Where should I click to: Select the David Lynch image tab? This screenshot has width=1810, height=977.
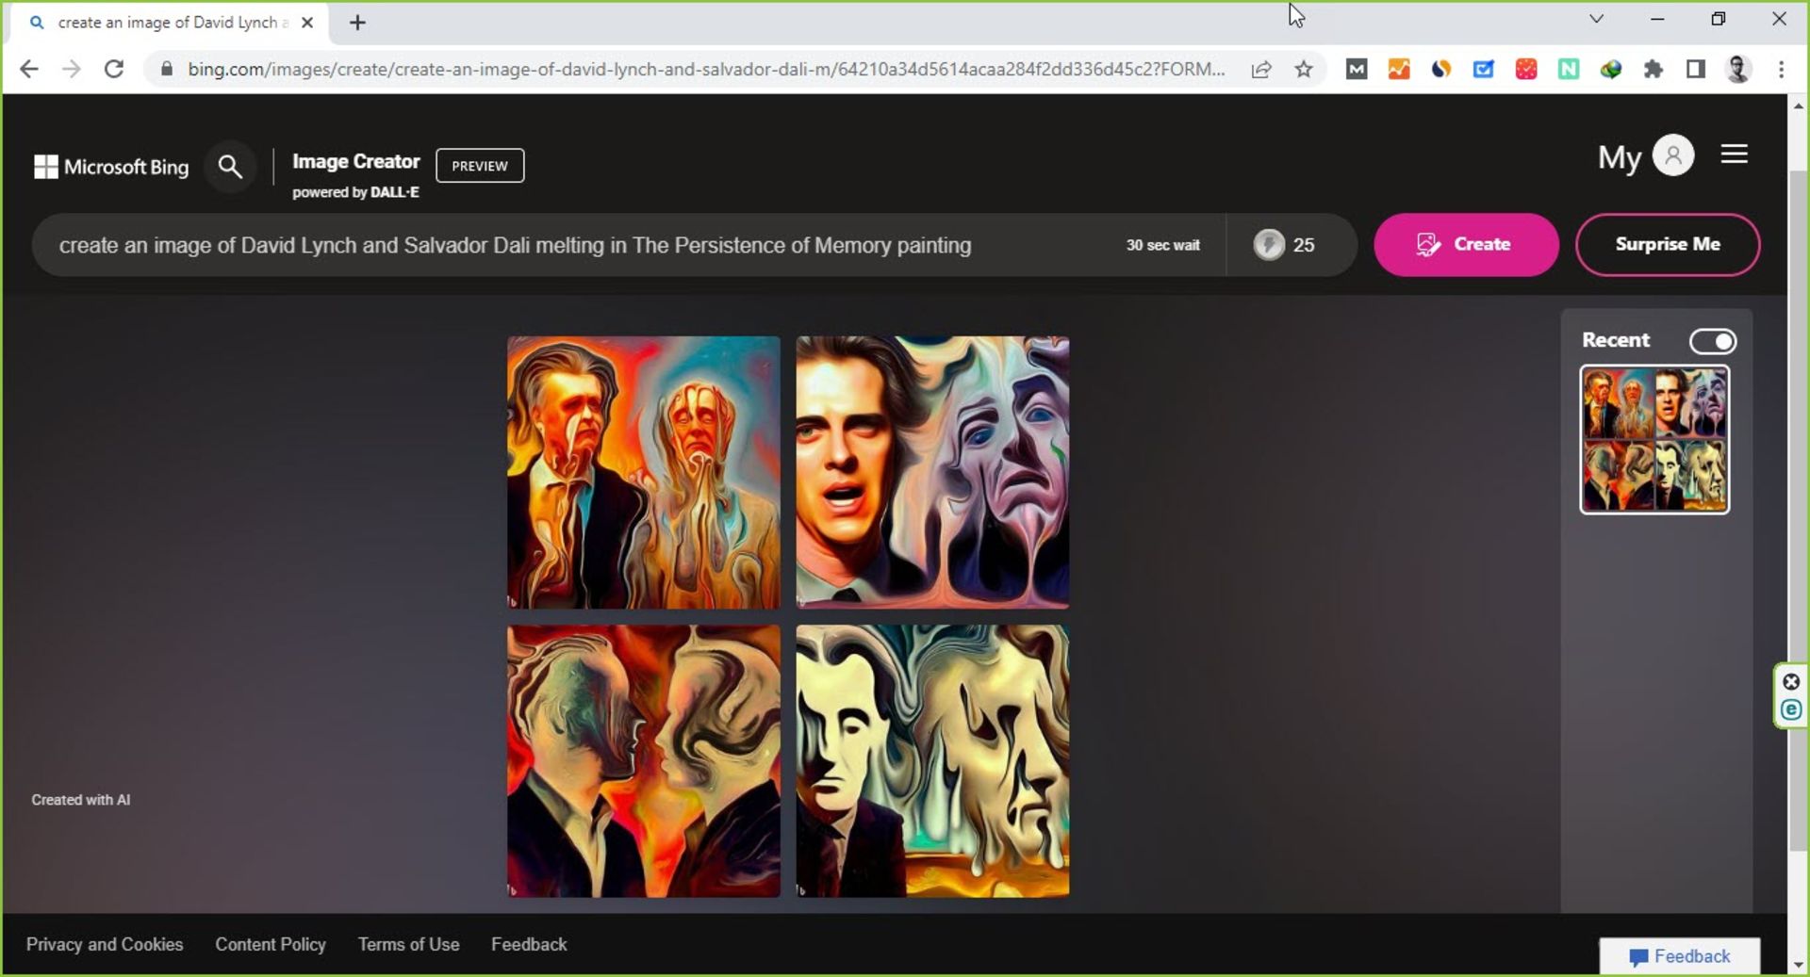point(170,23)
